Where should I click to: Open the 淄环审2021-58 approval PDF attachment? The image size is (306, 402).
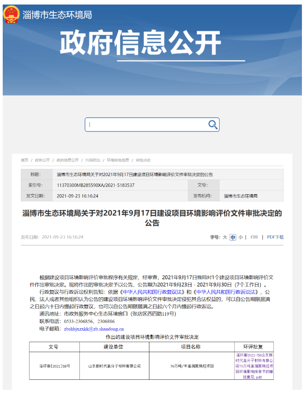pyautogui.click(x=255, y=366)
